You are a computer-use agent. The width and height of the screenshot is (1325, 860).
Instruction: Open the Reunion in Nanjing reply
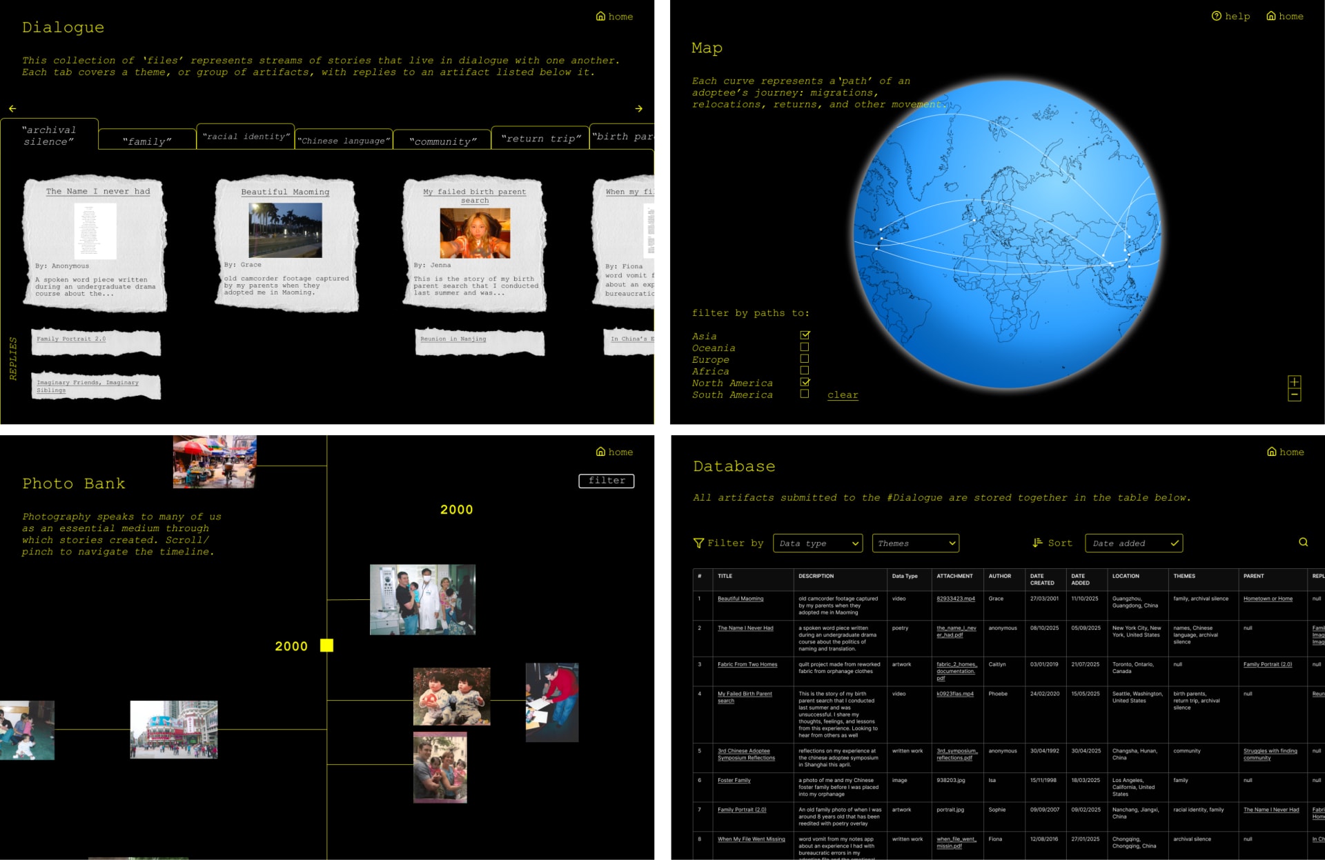coord(453,339)
